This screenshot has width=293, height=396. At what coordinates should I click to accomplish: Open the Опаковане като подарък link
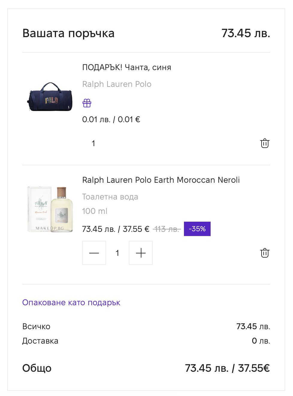pos(71,303)
